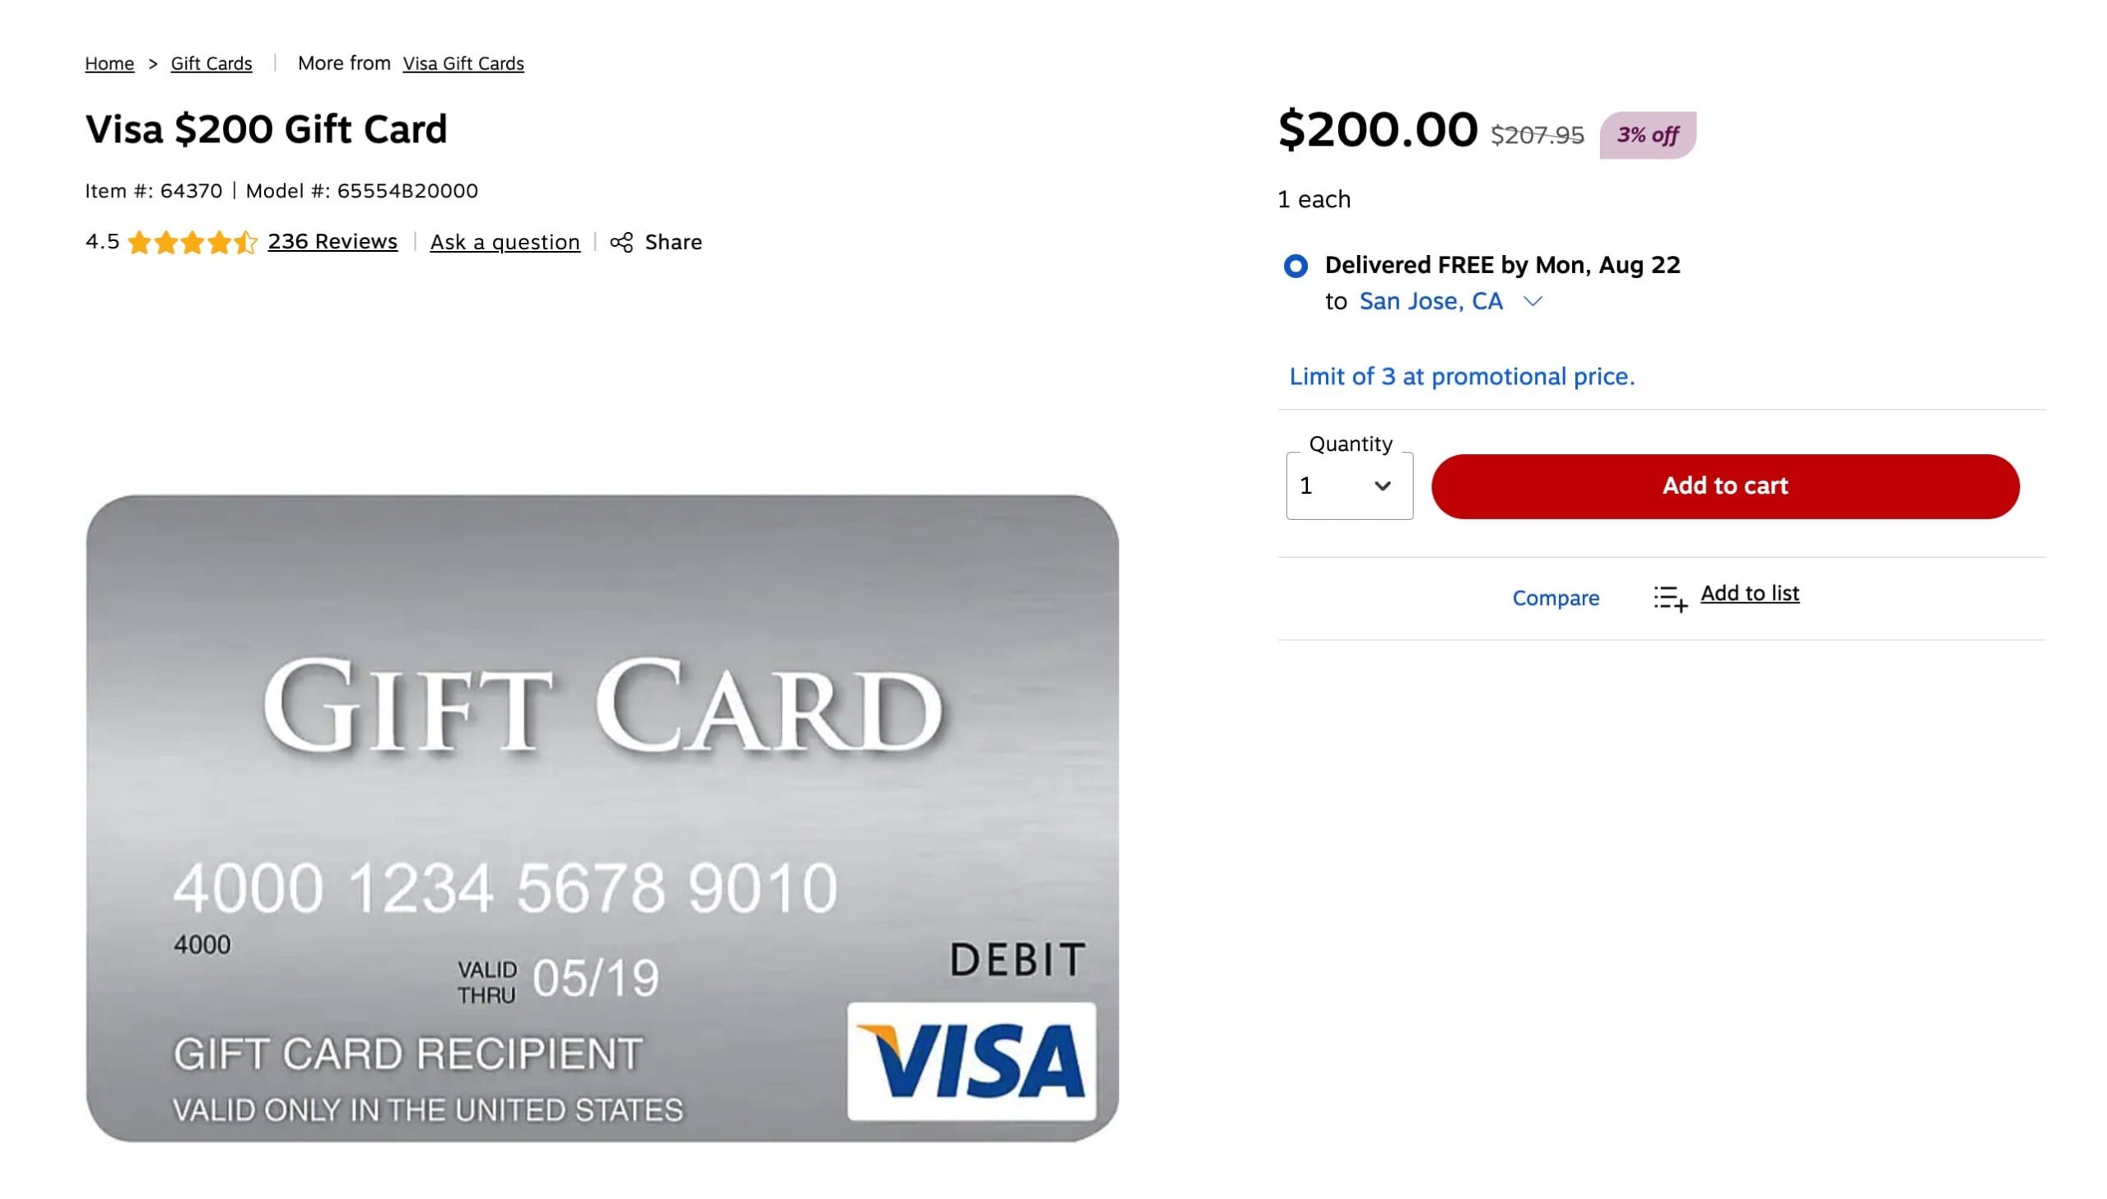
Task: Go to the Home breadcrumb
Action: (109, 63)
